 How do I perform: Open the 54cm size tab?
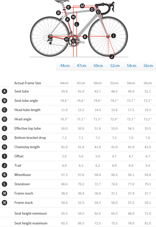click(132, 66)
